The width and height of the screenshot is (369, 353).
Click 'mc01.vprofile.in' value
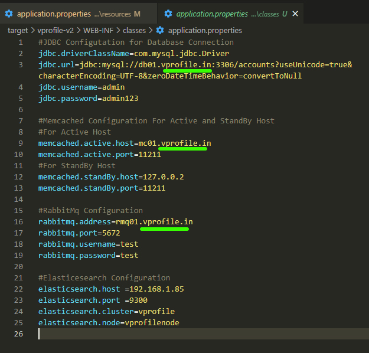click(x=175, y=143)
